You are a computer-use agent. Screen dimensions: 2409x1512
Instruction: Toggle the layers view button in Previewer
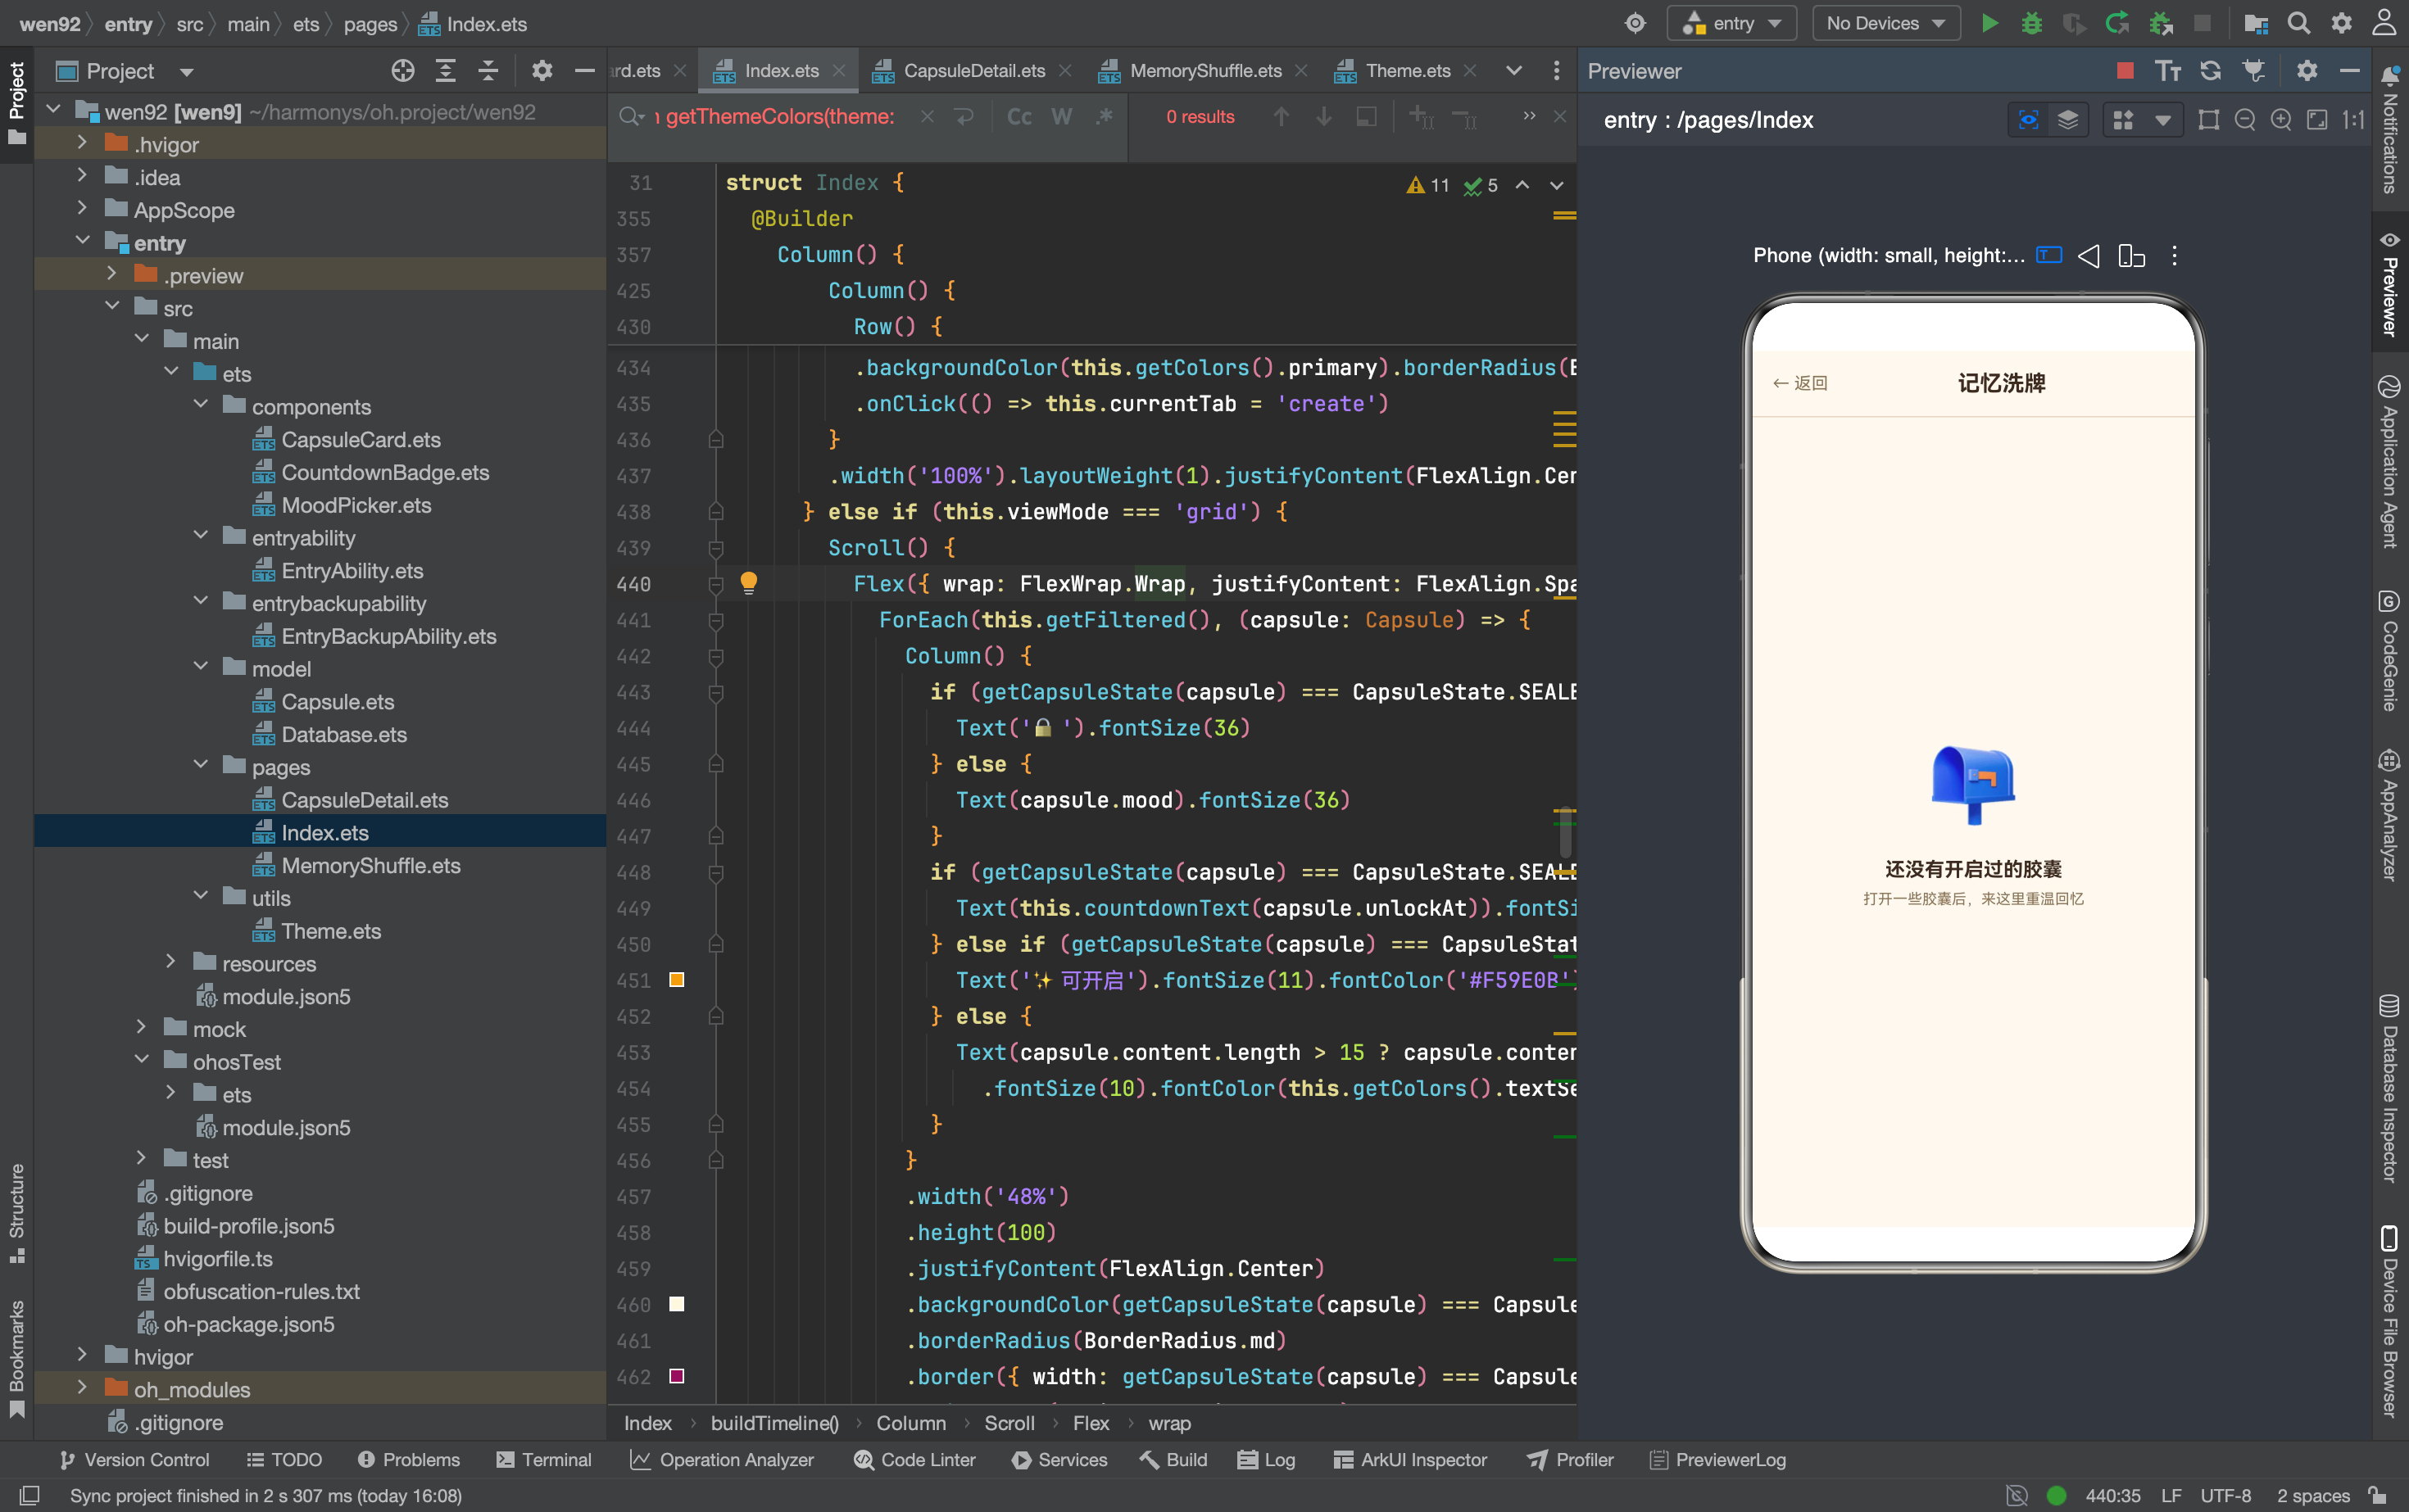pyautogui.click(x=2068, y=120)
